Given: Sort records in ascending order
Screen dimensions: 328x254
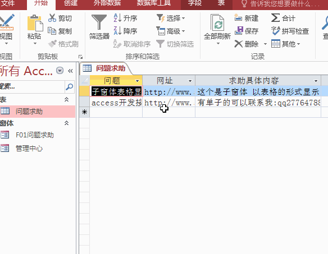Looking at the screenshot, I should [x=125, y=18].
